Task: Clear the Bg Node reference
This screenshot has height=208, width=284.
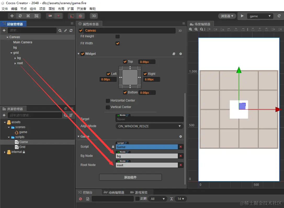Action: (181, 156)
